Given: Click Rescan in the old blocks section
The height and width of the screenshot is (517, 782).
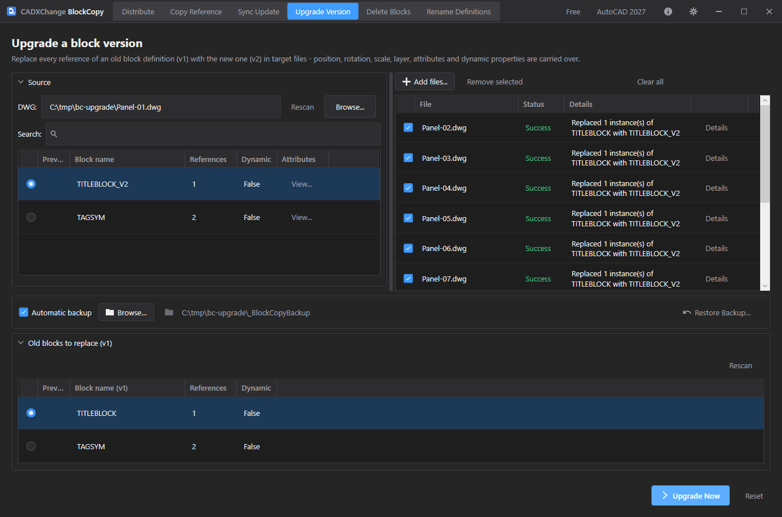Looking at the screenshot, I should pyautogui.click(x=741, y=365).
